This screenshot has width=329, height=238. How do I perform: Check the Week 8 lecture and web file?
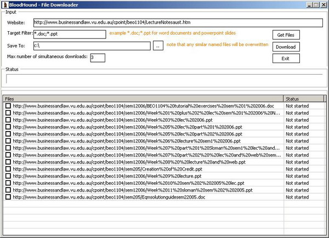click(8, 162)
